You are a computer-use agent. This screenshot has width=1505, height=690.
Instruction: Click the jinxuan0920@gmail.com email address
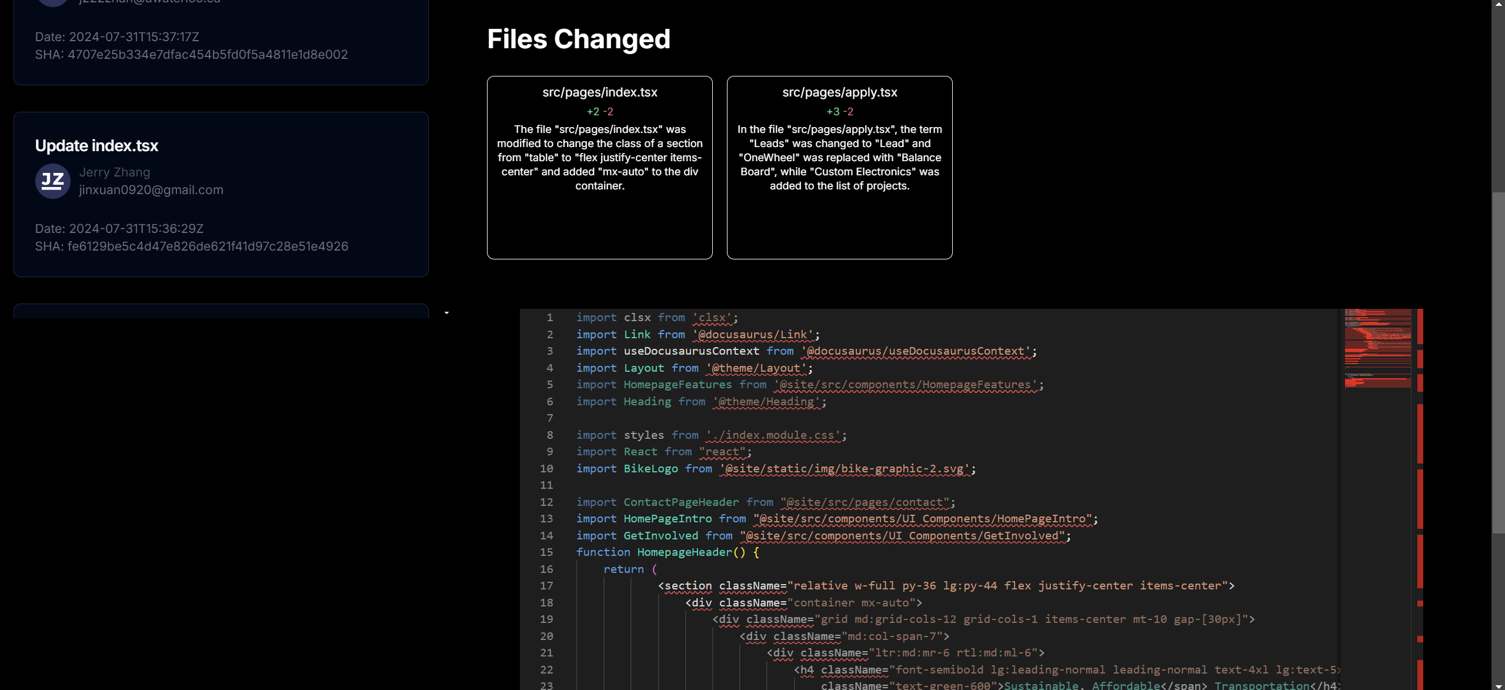pyautogui.click(x=151, y=190)
